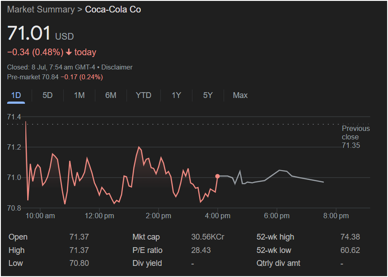Click the P/E ratio label
This screenshot has width=388, height=277.
click(147, 250)
